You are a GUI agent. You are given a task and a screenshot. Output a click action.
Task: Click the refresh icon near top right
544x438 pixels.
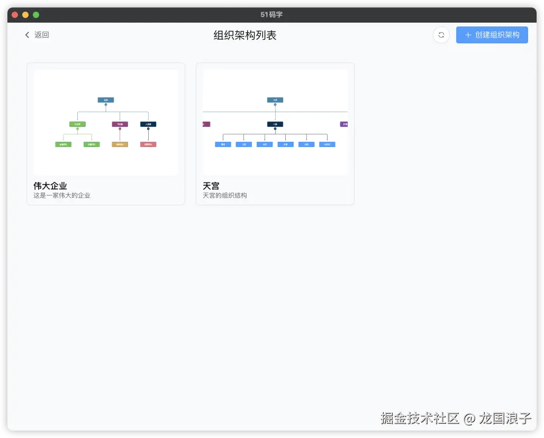coord(441,34)
